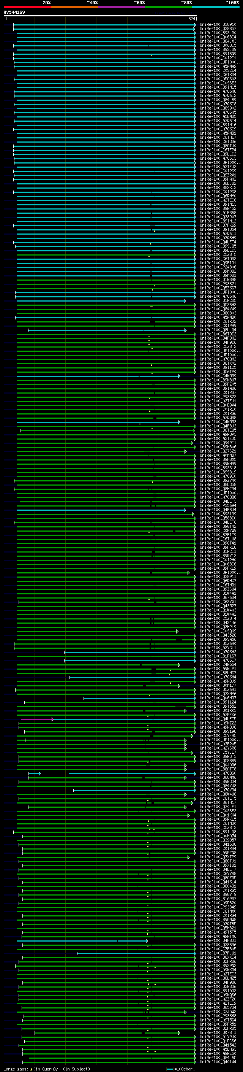Open hit UniRef100_Q8S902

[x=218, y=108]
